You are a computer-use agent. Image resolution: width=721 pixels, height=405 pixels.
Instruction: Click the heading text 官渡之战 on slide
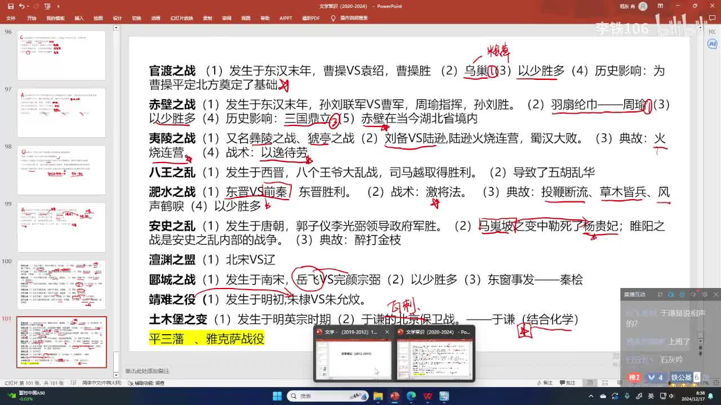point(172,71)
